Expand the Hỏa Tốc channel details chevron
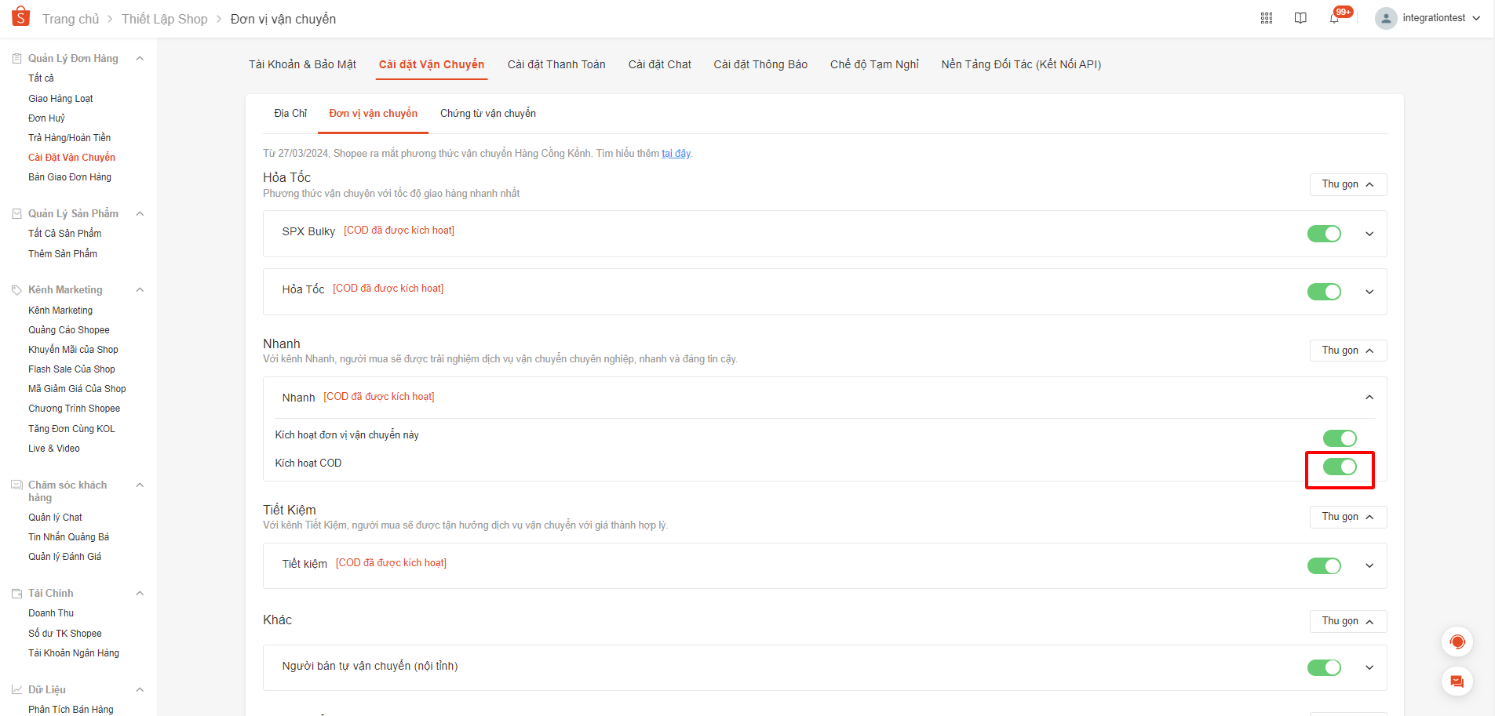The height and width of the screenshot is (716, 1495). click(1369, 292)
